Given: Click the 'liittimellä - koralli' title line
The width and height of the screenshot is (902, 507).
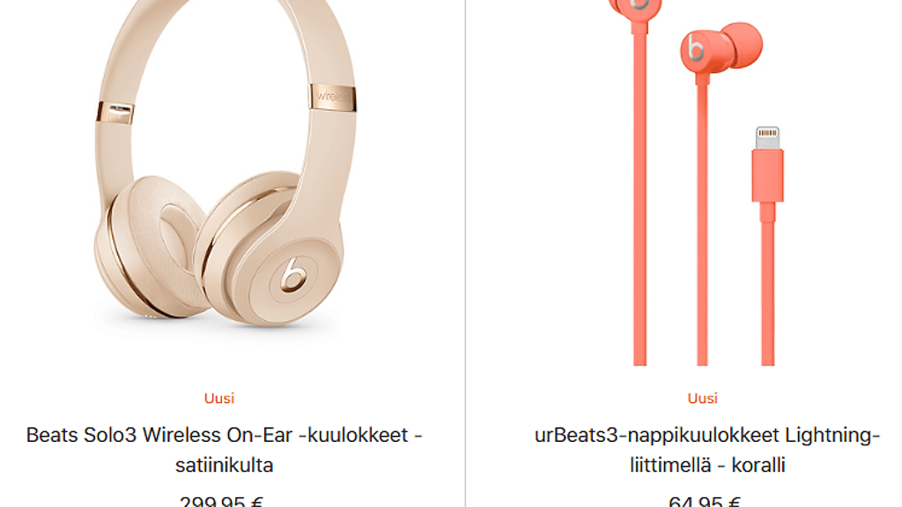Looking at the screenshot, I should click(x=707, y=465).
